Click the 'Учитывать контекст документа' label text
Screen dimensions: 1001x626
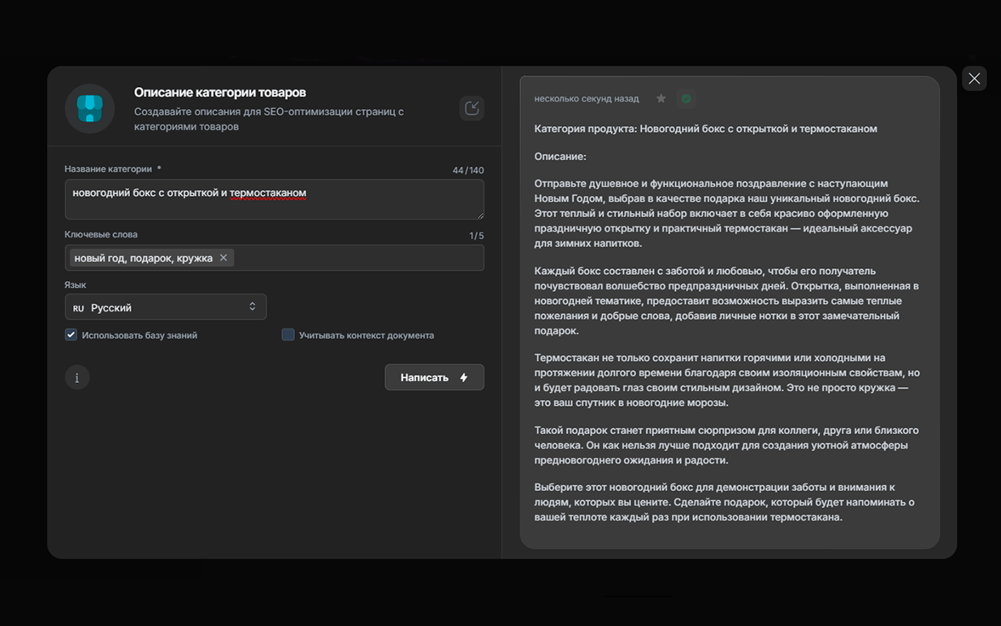[366, 335]
